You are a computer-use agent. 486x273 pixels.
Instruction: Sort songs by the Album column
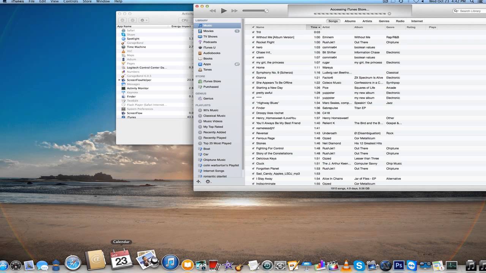pos(369,27)
